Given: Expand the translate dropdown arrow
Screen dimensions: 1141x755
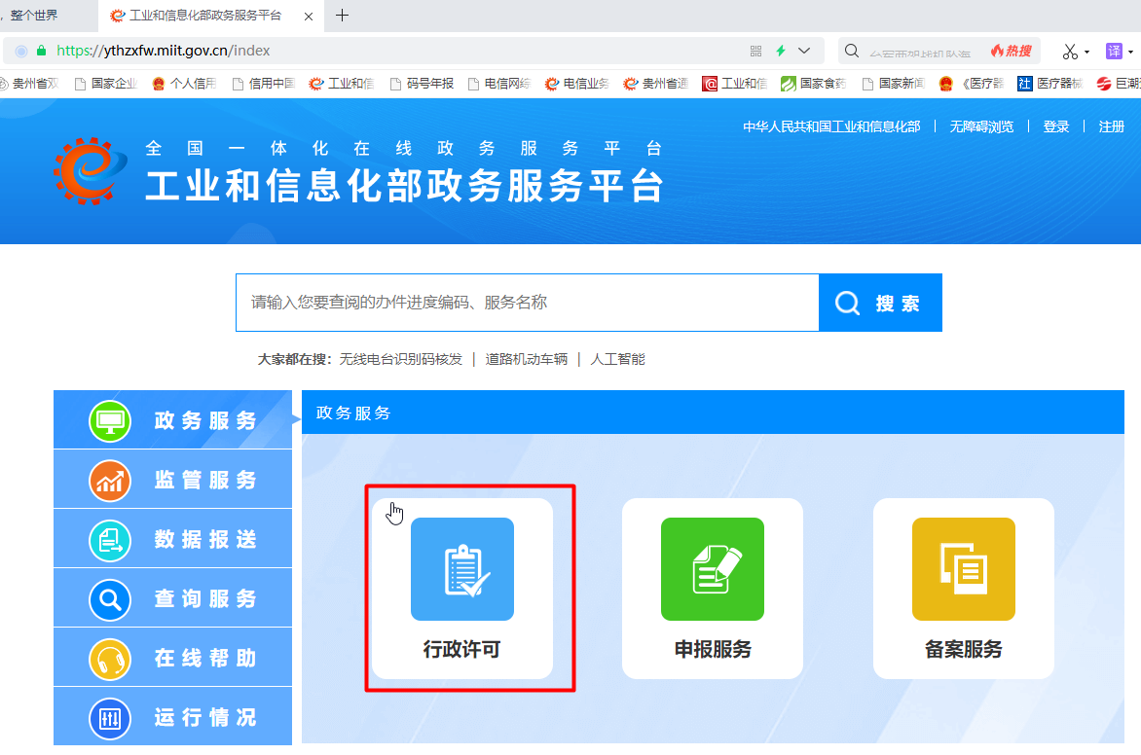Looking at the screenshot, I should 1131,52.
